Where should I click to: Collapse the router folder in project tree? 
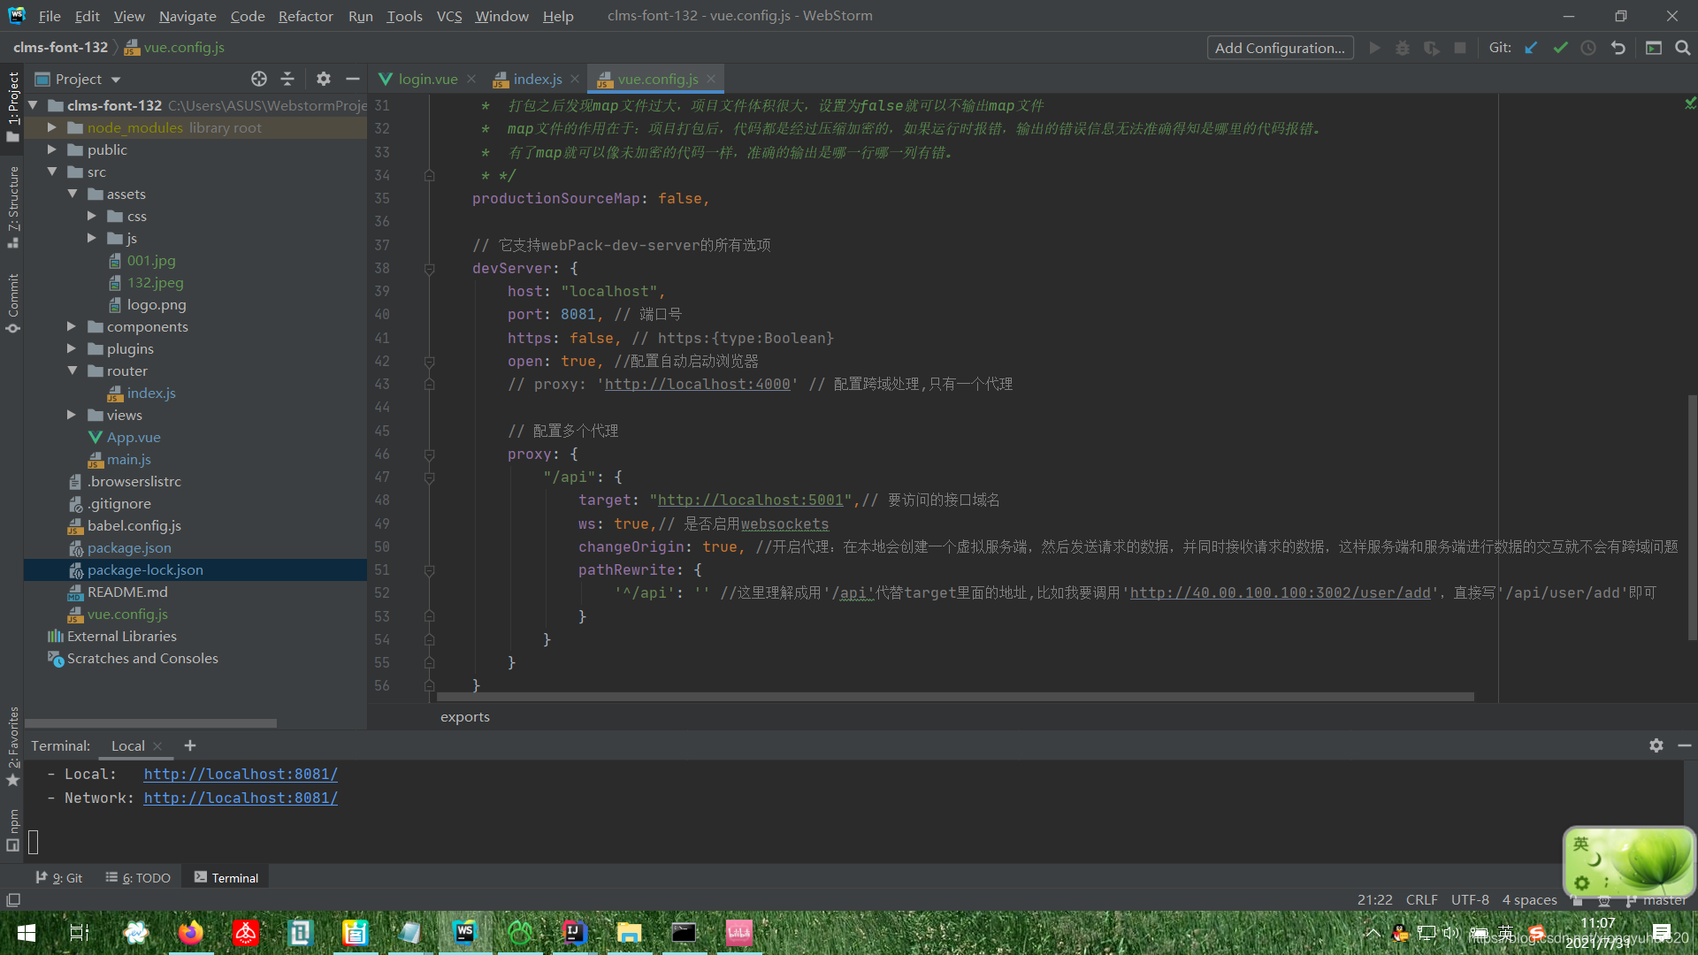tap(72, 371)
